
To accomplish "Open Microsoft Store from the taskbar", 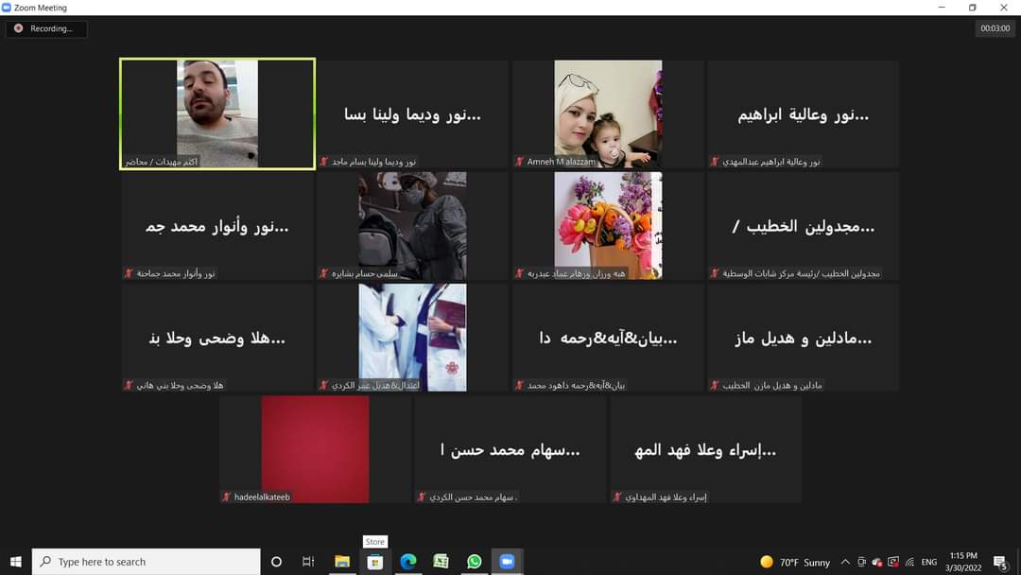I will click(375, 562).
